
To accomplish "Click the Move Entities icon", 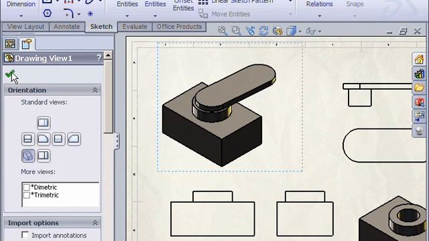I will point(203,13).
